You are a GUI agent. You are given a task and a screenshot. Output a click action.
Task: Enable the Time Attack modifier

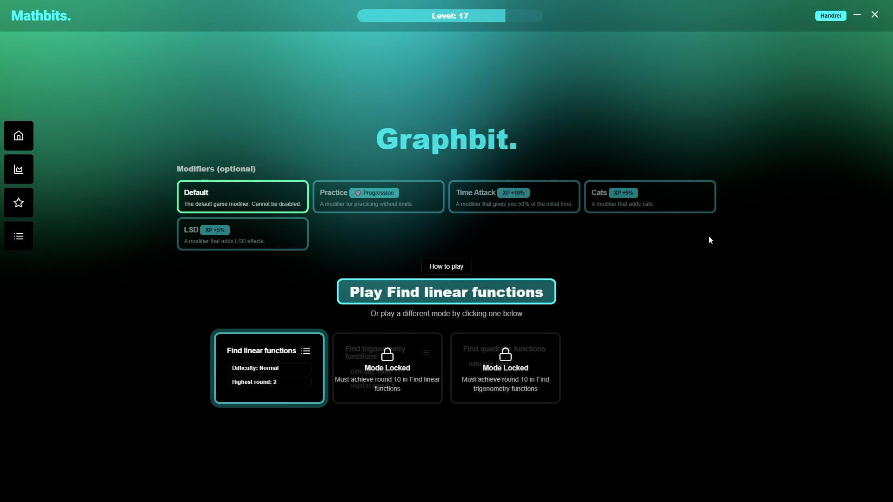(513, 196)
